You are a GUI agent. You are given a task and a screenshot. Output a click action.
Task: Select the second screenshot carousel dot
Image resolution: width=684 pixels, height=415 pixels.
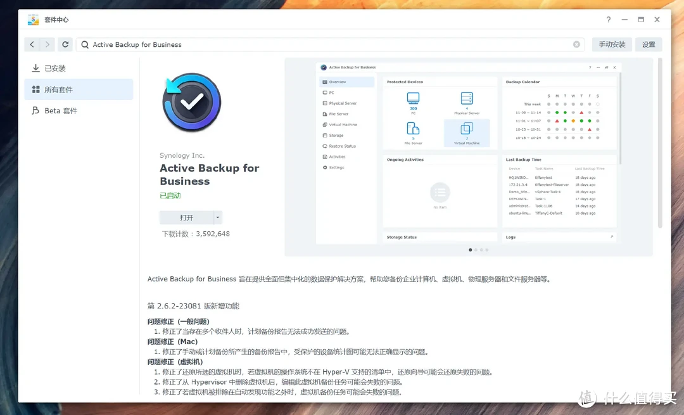click(476, 250)
